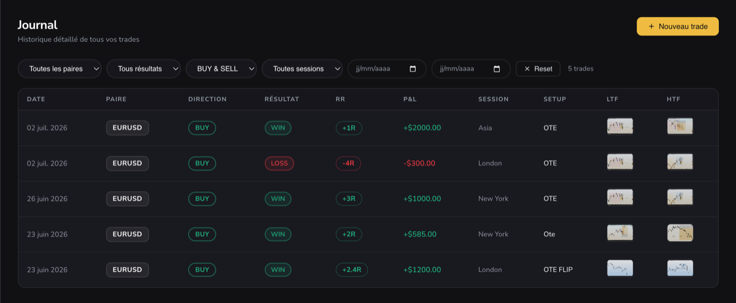The image size is (736, 303).
Task: Click the +$585.00 P&L value
Action: [420, 234]
